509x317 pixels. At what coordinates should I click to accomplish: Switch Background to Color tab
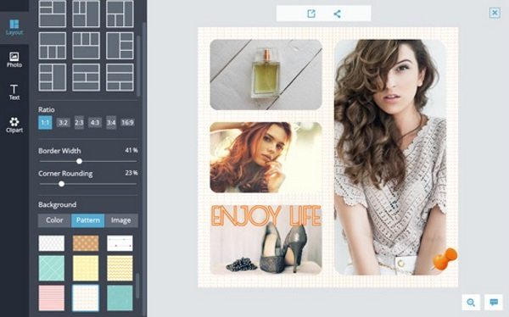(x=54, y=220)
